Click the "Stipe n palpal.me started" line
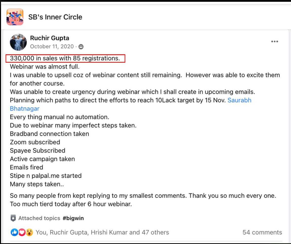The width and height of the screenshot is (291, 244). point(46,176)
